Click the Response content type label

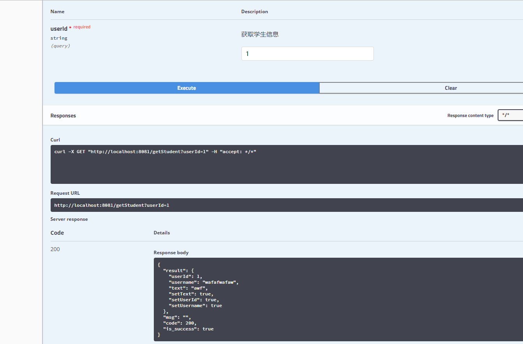470,115
